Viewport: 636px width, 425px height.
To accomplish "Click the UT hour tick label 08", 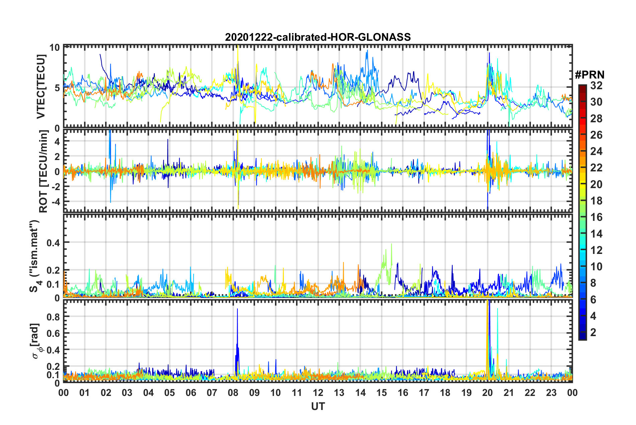I will [x=233, y=393].
